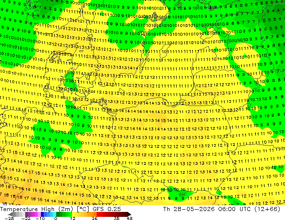The height and width of the screenshot is (220, 285).
Task: Click the 'Temperature High (2m)' title text
Action: (36, 209)
